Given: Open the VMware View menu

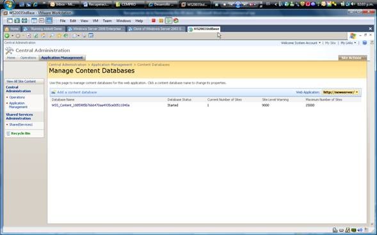Looking at the screenshot, I should click(x=84, y=21).
